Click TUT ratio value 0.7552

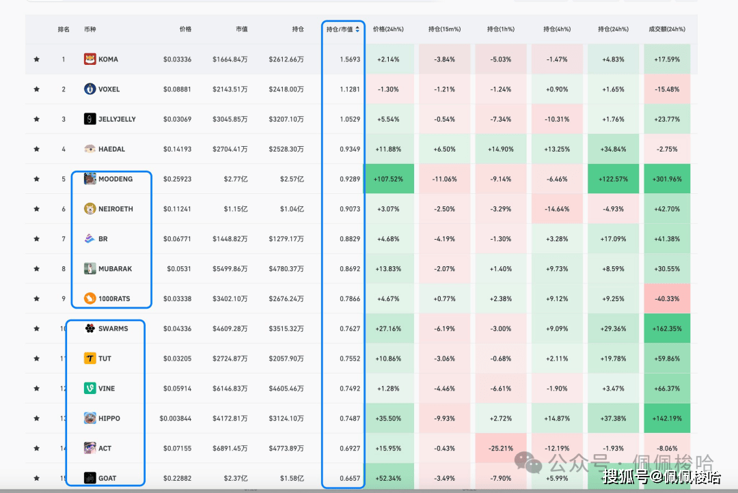point(350,358)
